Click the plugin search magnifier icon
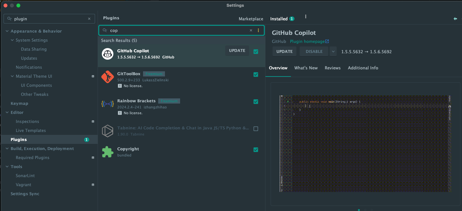Screen dimensions: 462x211 click(105, 30)
